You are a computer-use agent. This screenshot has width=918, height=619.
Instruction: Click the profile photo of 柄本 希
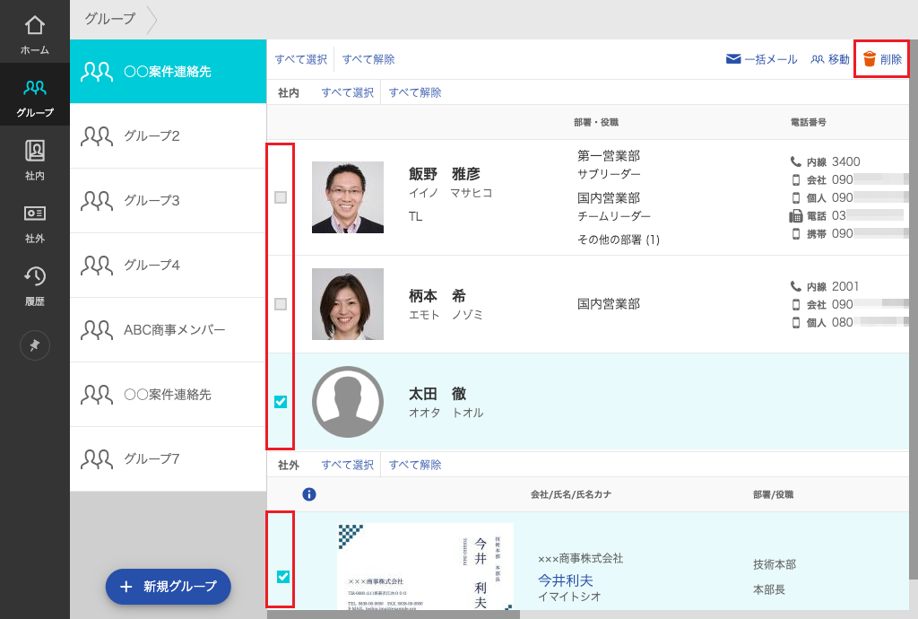tap(348, 304)
